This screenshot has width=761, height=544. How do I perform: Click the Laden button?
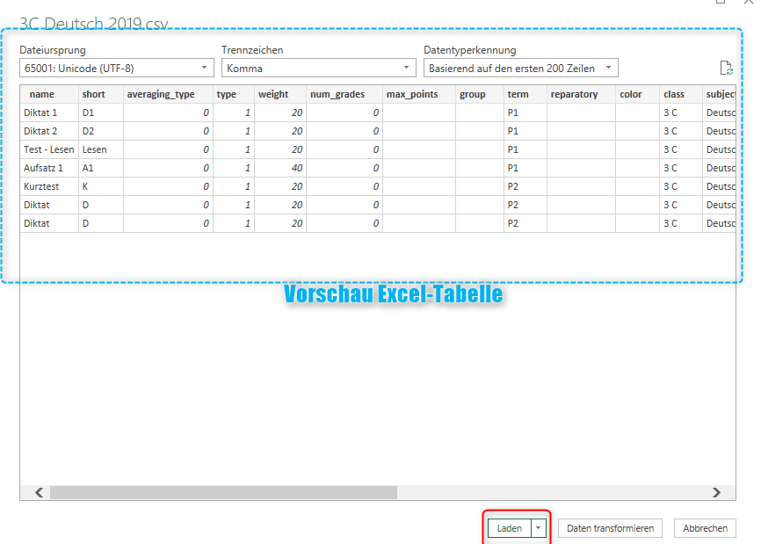510,528
